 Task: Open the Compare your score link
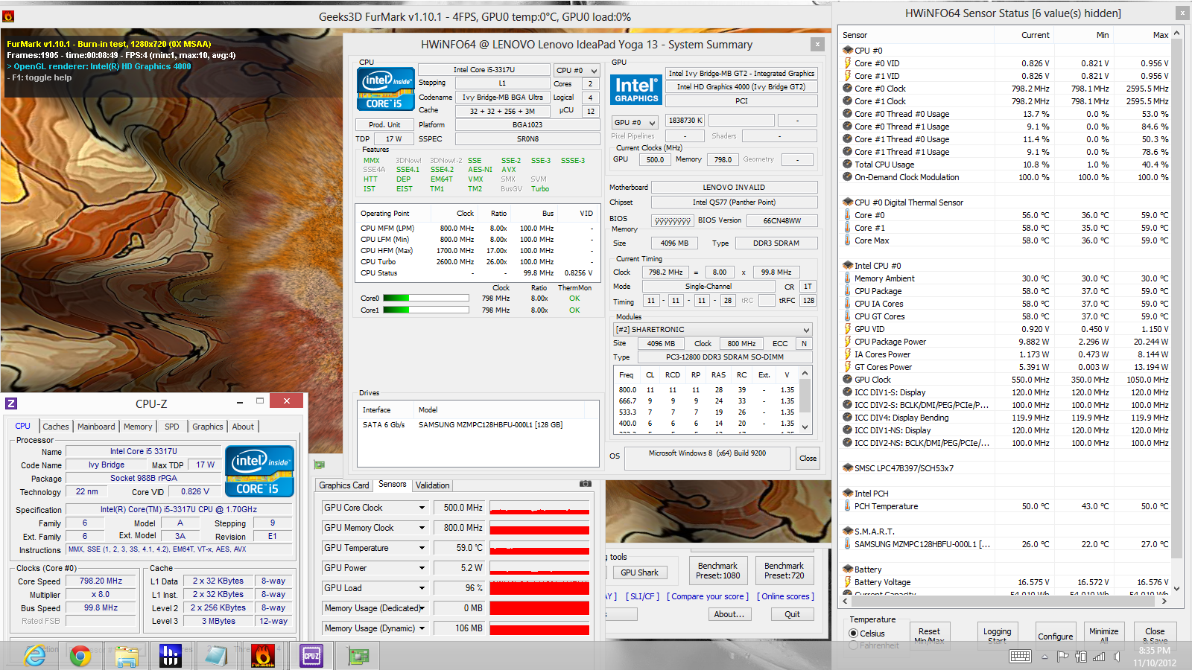(708, 596)
